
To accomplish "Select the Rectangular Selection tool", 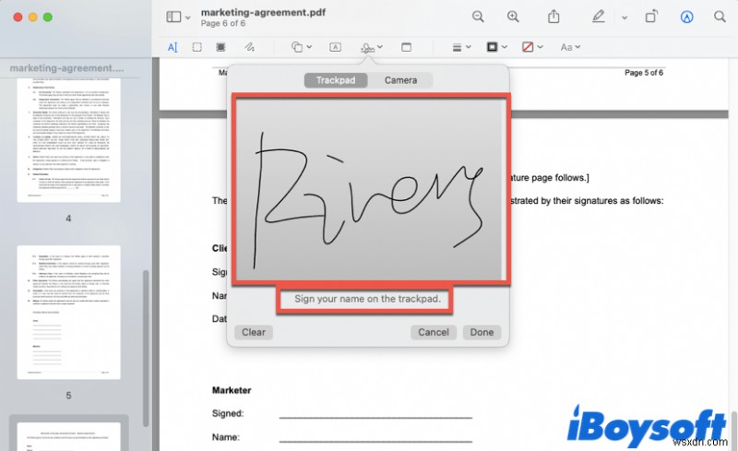I will point(196,47).
